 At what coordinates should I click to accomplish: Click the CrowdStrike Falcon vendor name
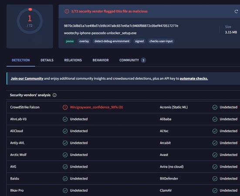(25, 107)
